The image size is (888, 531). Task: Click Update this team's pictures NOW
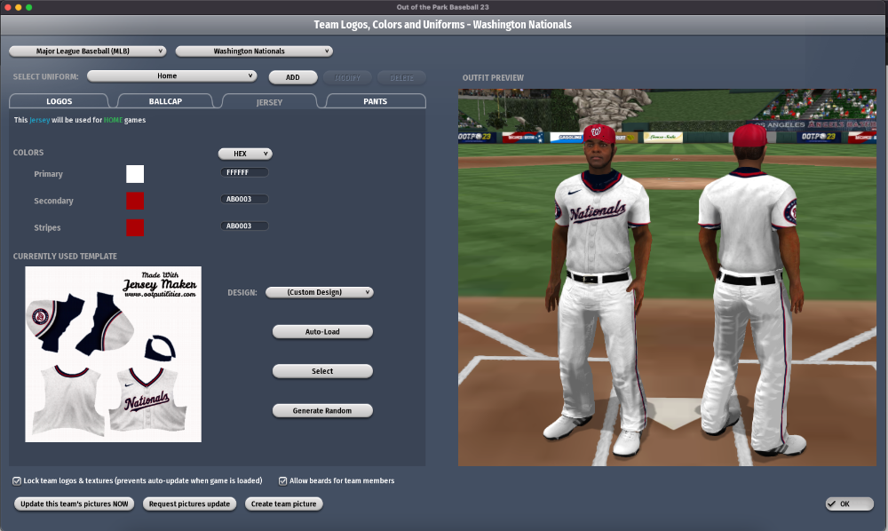tap(75, 503)
